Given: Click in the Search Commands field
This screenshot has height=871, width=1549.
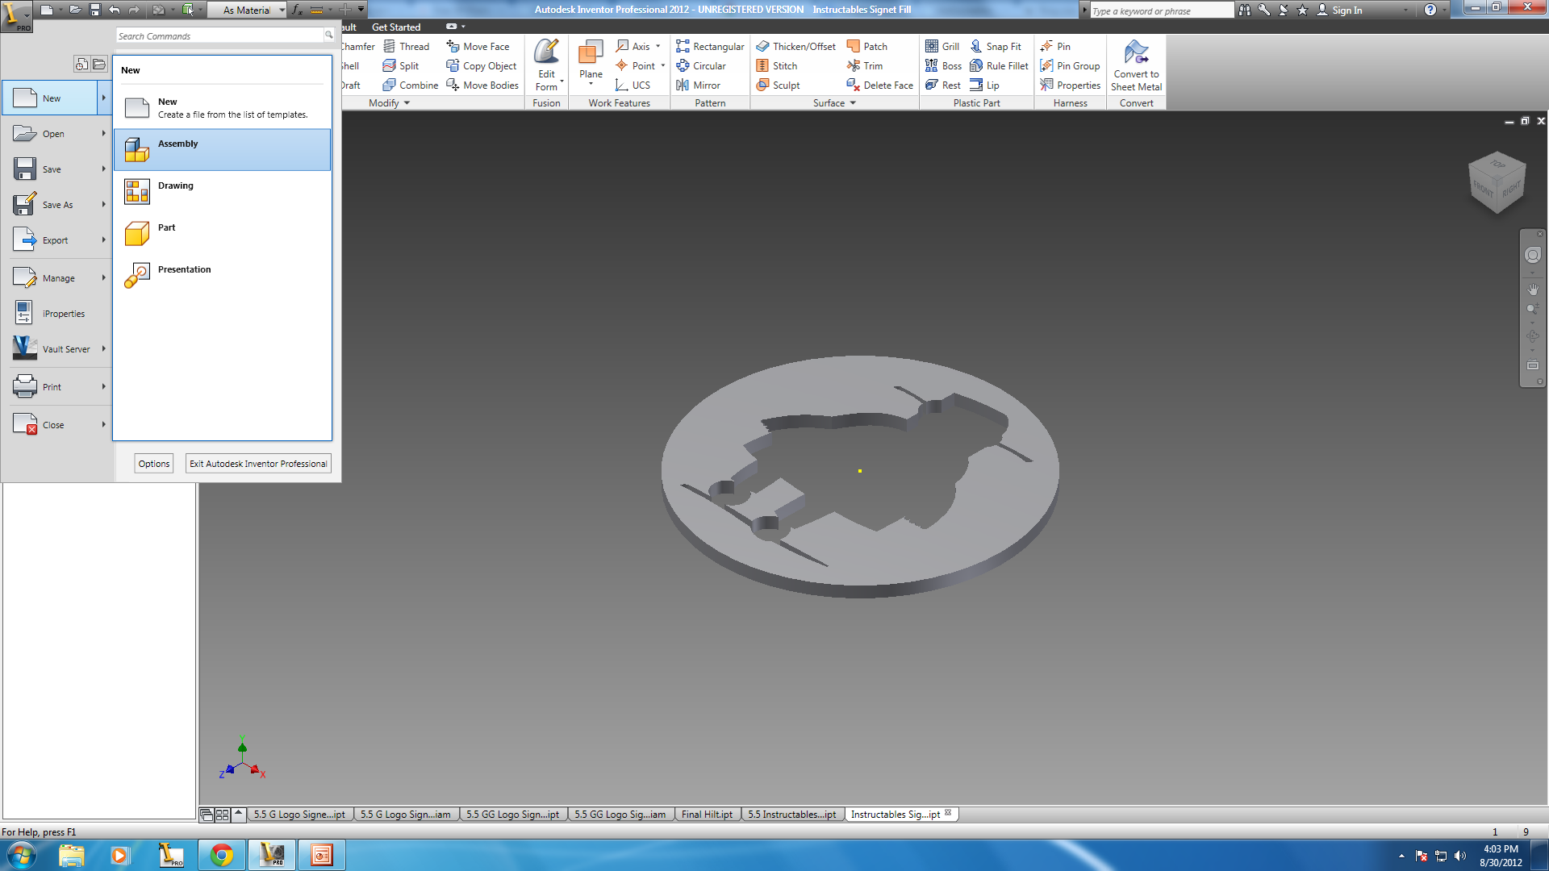Looking at the screenshot, I should [x=219, y=36].
